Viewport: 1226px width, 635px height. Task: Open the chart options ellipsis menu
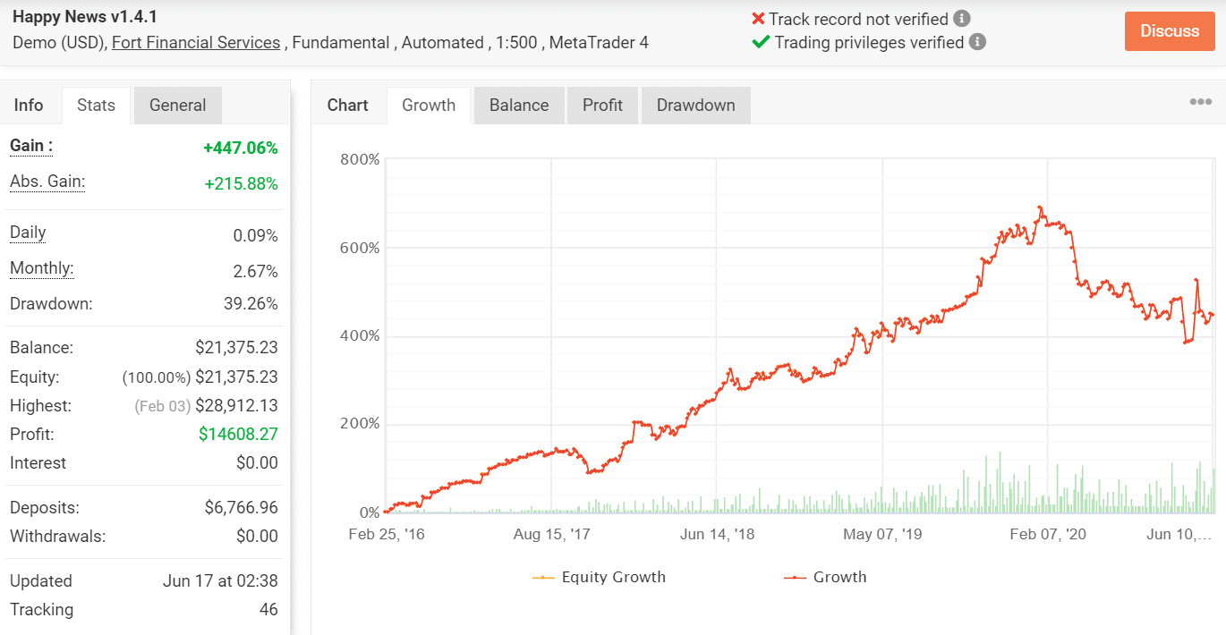pos(1199,101)
